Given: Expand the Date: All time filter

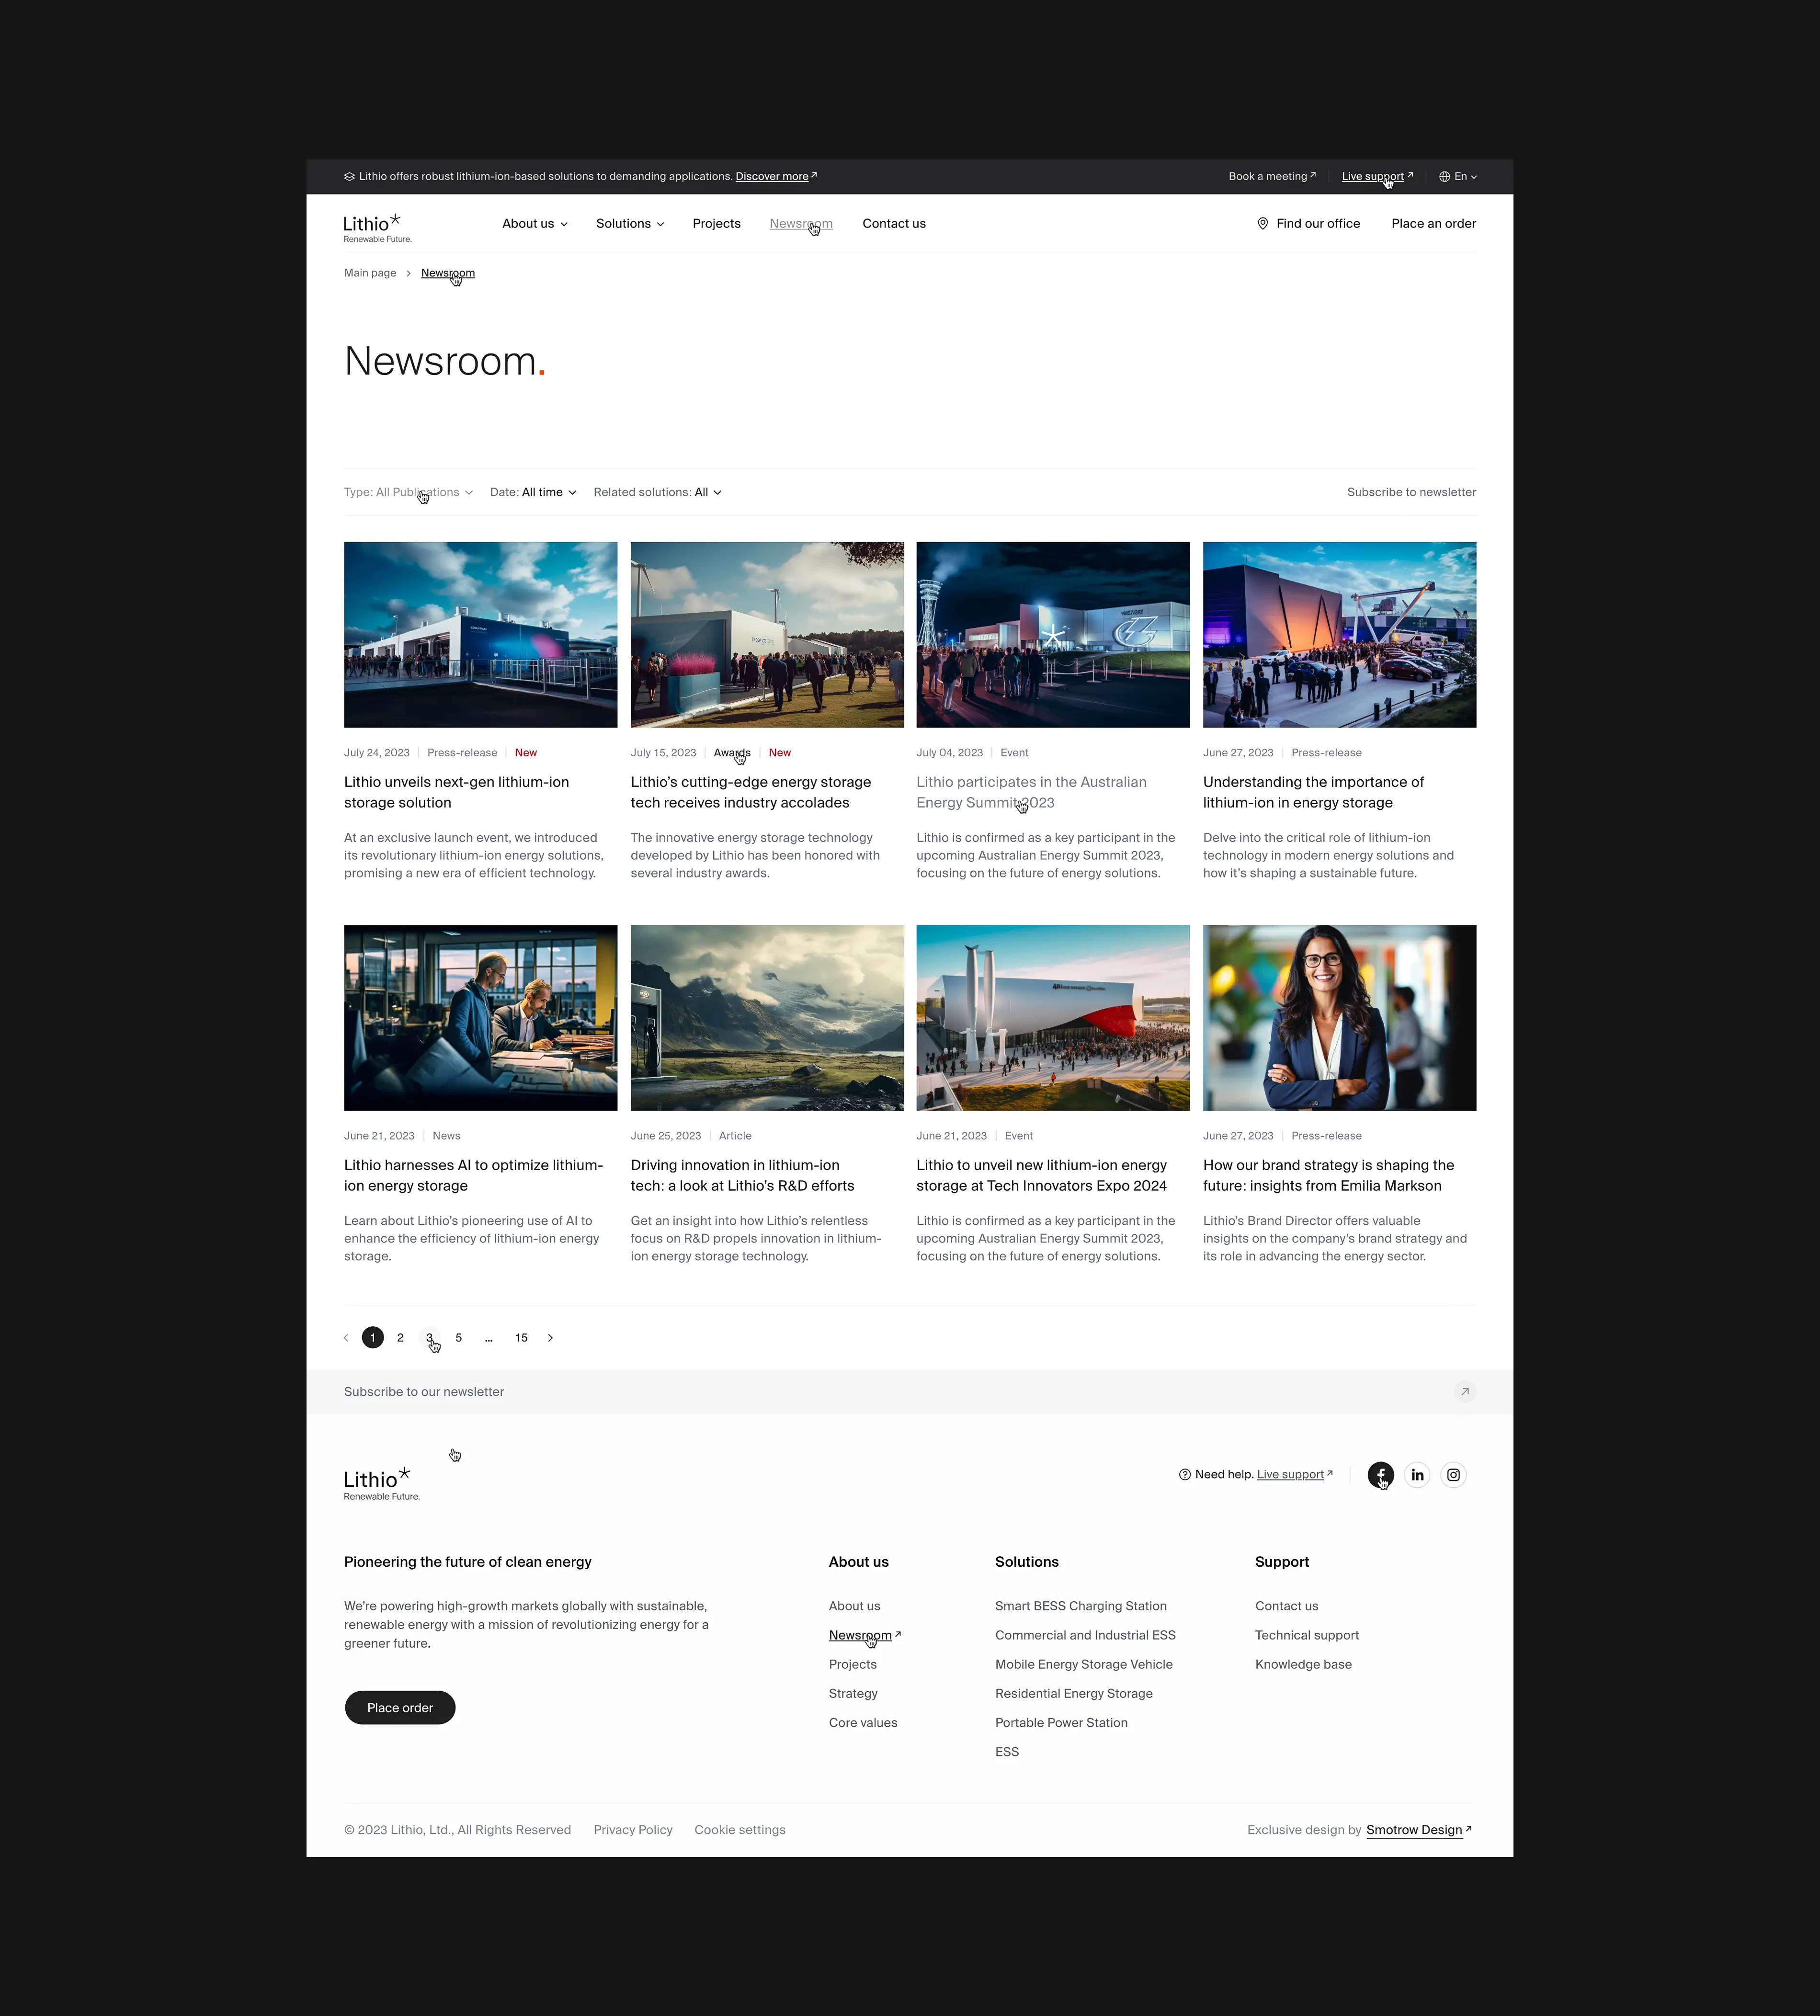Looking at the screenshot, I should (x=533, y=492).
